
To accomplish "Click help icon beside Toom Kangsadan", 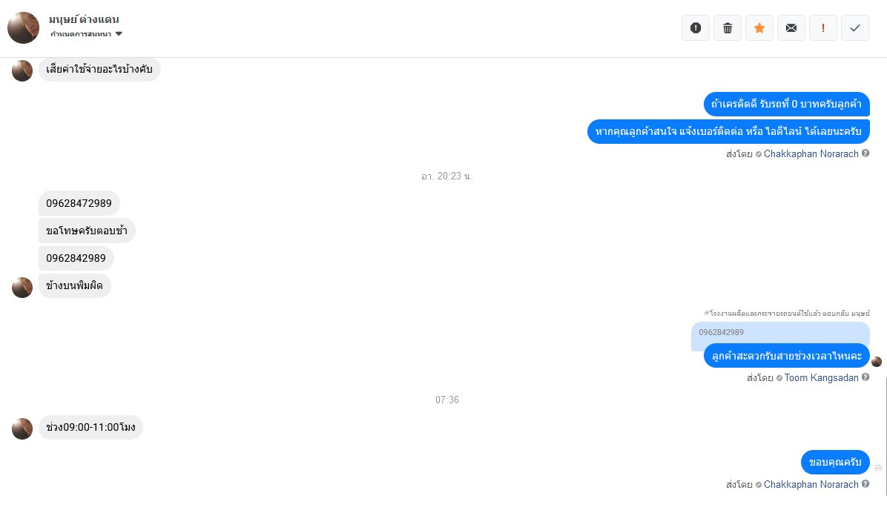I will [x=865, y=377].
